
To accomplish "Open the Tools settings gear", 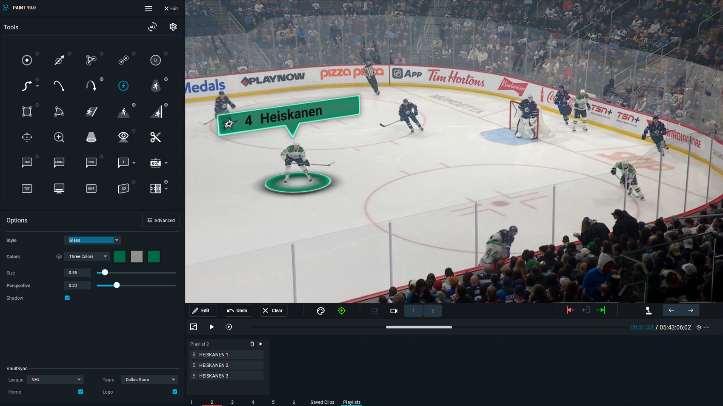I will click(173, 27).
